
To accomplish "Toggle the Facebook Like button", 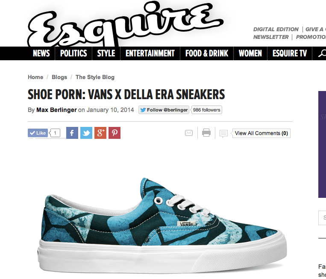I will pyautogui.click(x=38, y=133).
